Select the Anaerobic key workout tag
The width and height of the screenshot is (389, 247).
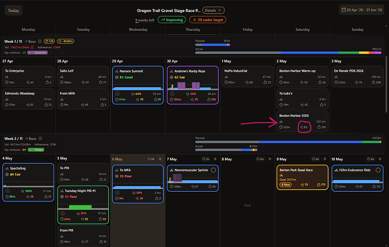coord(37,52)
